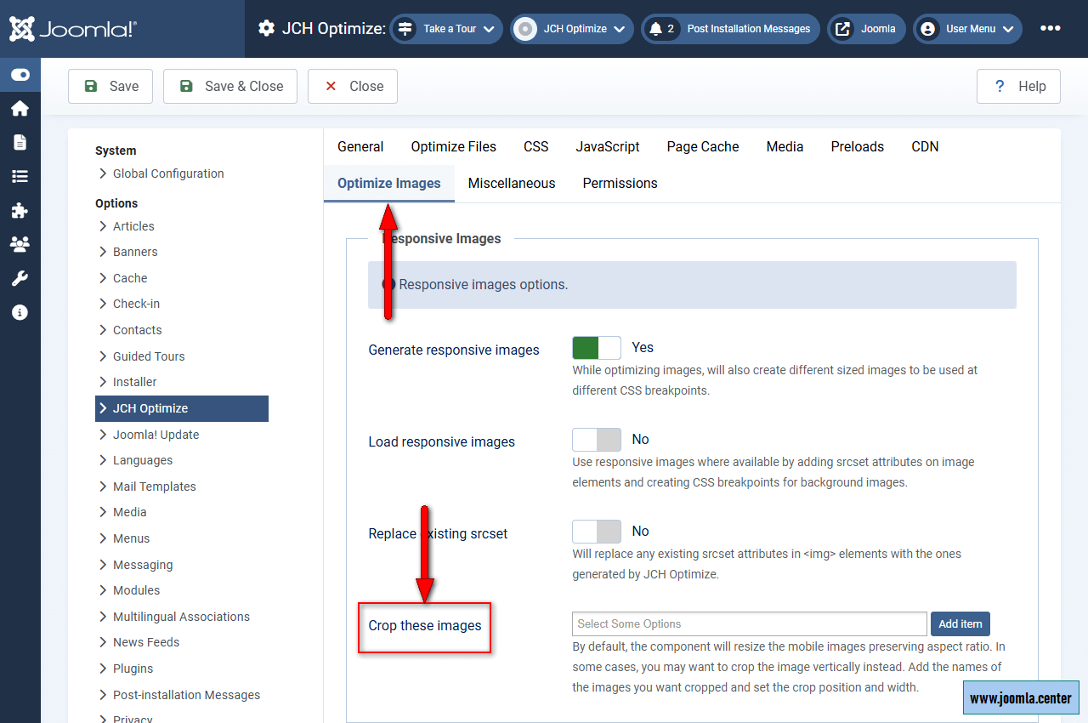Click the Joomla logo in header
1088x723 pixels.
click(x=73, y=29)
